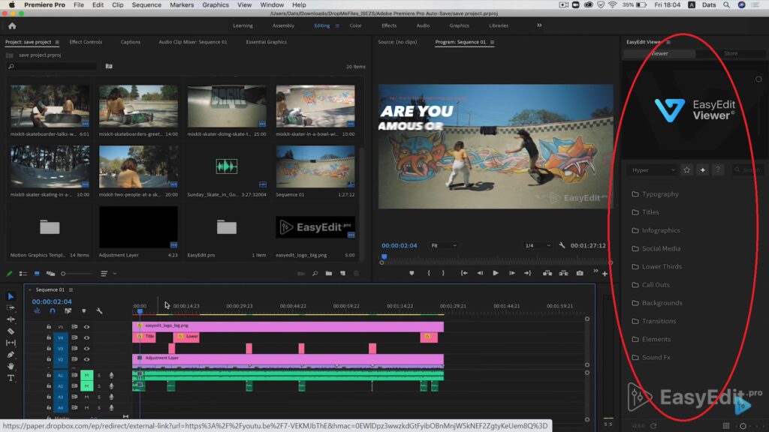The image size is (769, 432).
Task: Toggle V5 track output eye
Action: (x=87, y=327)
